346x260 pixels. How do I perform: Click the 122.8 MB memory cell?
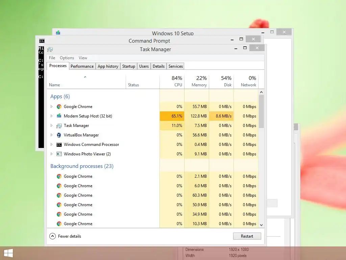coord(197,116)
